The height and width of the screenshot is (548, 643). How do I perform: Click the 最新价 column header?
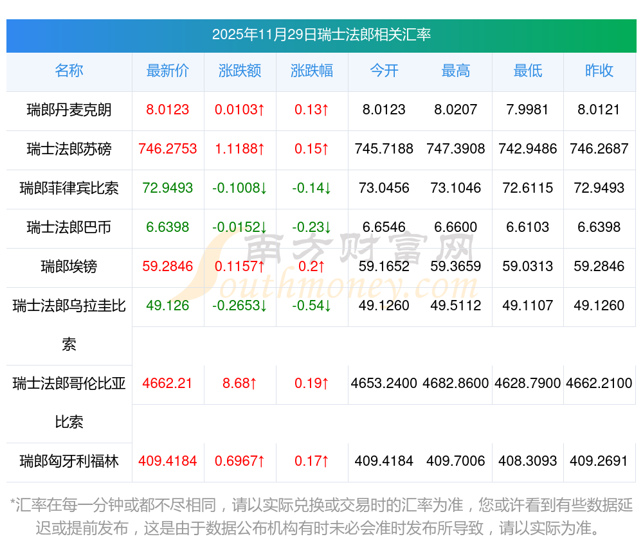point(168,71)
